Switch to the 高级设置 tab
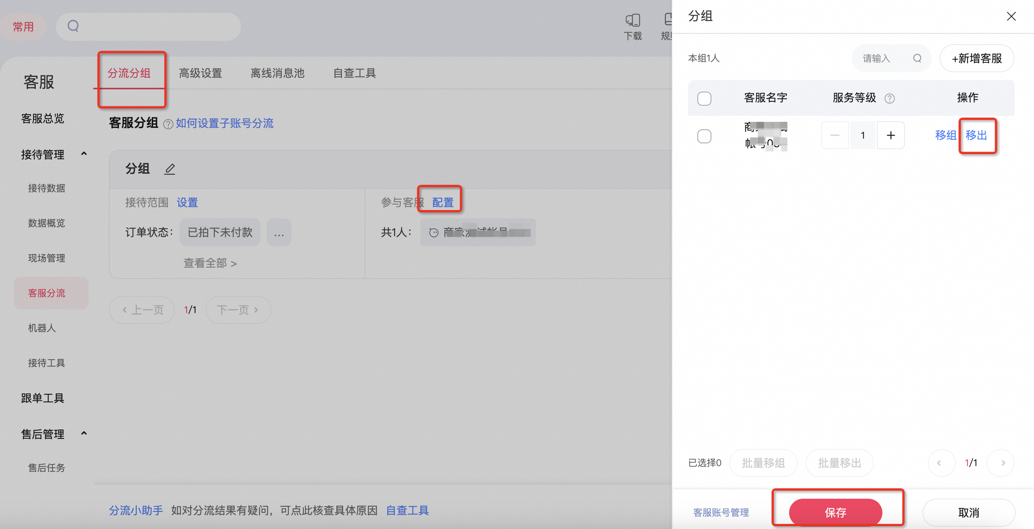Image resolution: width=1034 pixels, height=529 pixels. coord(200,73)
